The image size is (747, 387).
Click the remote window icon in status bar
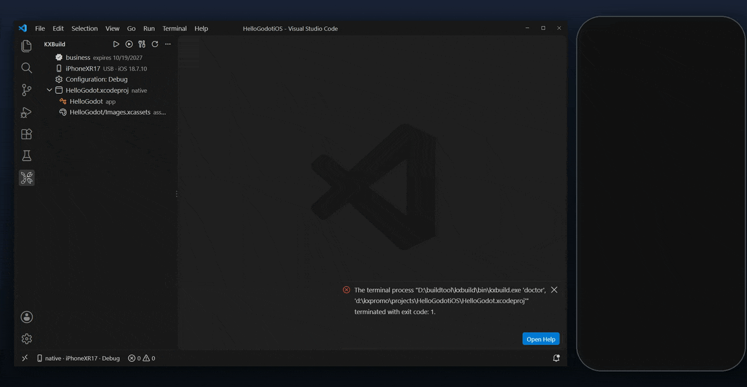[x=25, y=358]
